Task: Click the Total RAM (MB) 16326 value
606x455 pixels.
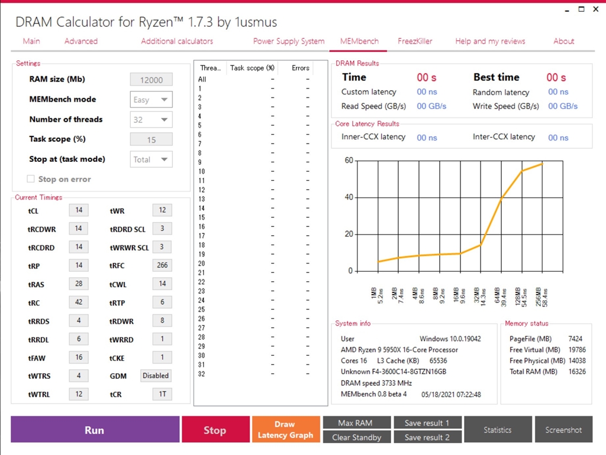Action: pyautogui.click(x=577, y=372)
